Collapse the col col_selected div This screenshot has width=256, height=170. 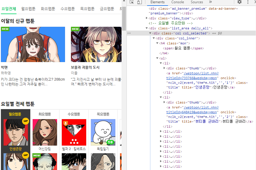[x=150, y=33]
